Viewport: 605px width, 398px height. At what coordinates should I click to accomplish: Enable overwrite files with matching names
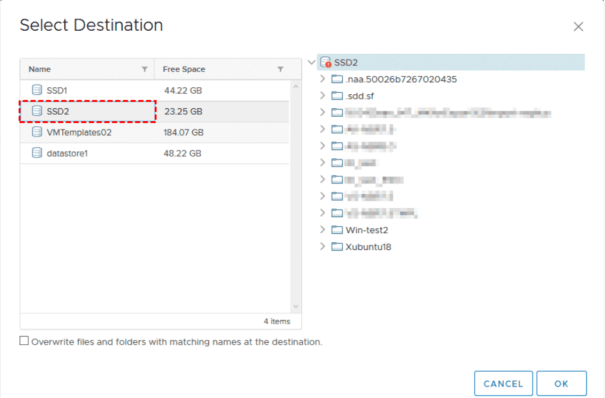[x=24, y=340]
